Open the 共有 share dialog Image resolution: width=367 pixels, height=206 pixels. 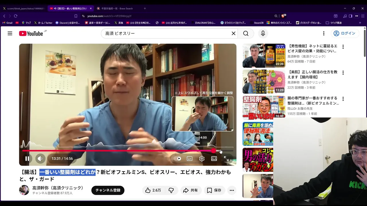tap(191, 190)
